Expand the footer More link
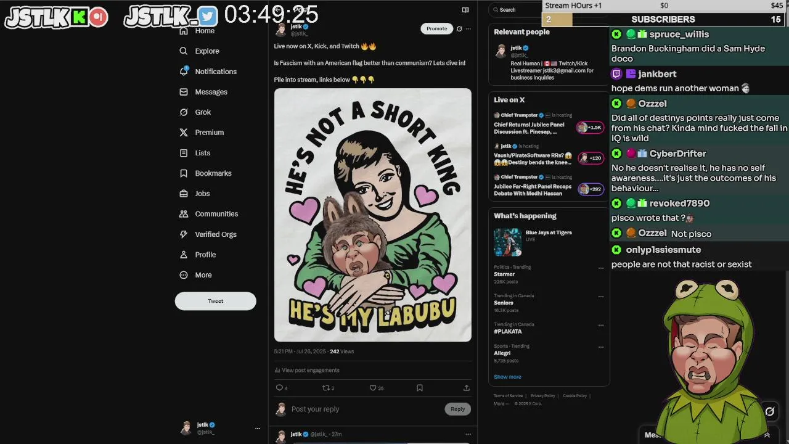 tap(501, 404)
